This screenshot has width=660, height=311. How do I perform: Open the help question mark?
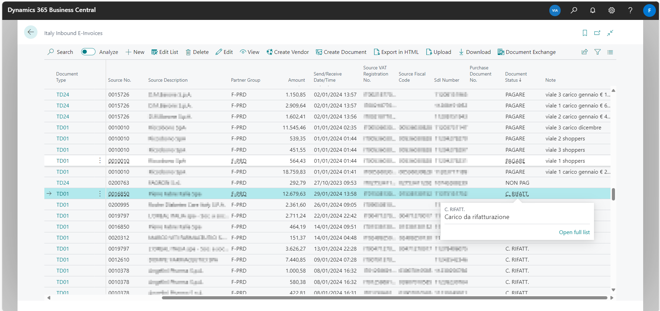point(630,10)
